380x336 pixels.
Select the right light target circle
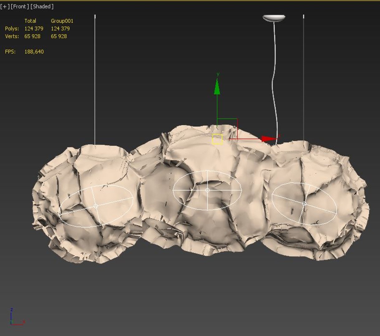click(x=304, y=203)
